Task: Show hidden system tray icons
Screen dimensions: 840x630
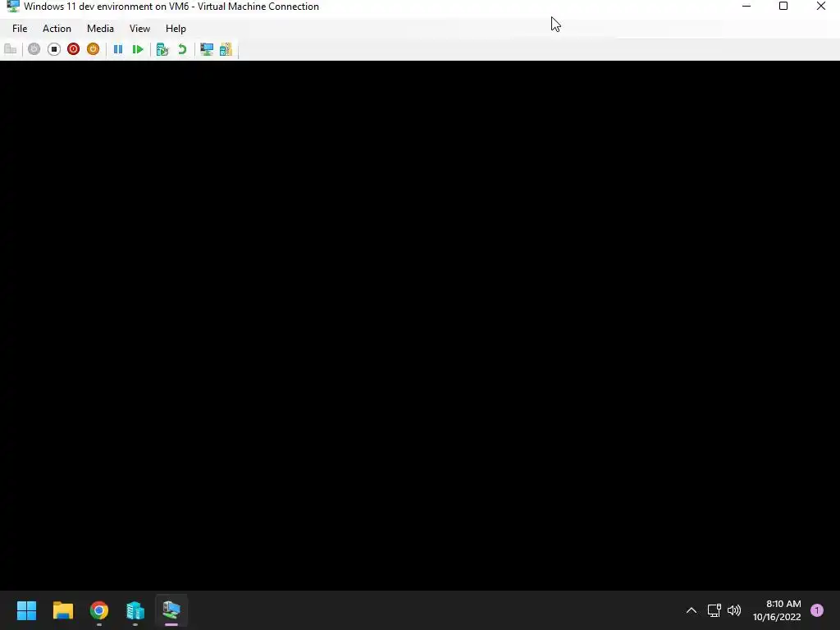Action: [x=692, y=610]
